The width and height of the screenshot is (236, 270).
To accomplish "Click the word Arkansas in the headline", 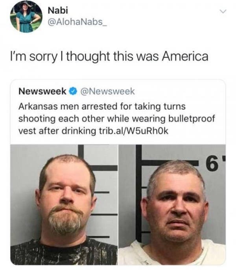I will (x=38, y=106).
